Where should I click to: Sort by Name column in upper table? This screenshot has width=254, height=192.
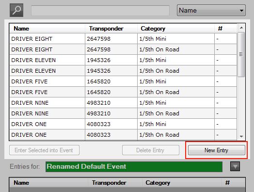[x=47, y=29]
